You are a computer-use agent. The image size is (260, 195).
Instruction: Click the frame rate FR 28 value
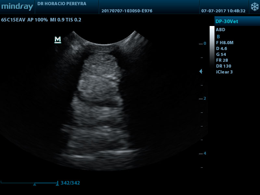[222, 60]
